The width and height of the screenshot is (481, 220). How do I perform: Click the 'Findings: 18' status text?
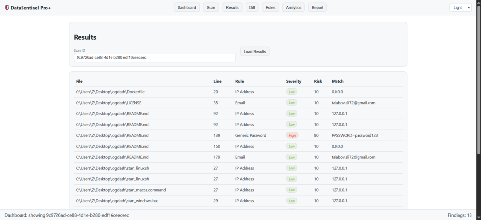pyautogui.click(x=460, y=215)
